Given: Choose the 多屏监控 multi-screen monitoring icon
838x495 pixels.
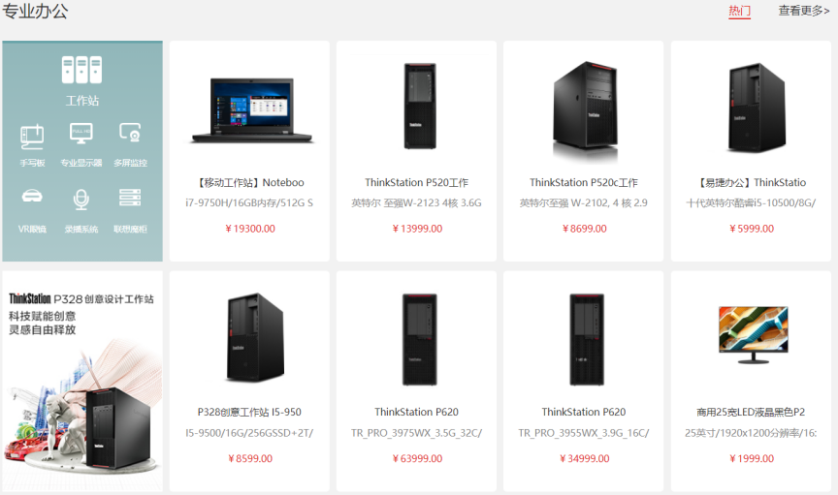Looking at the screenshot, I should point(130,133).
